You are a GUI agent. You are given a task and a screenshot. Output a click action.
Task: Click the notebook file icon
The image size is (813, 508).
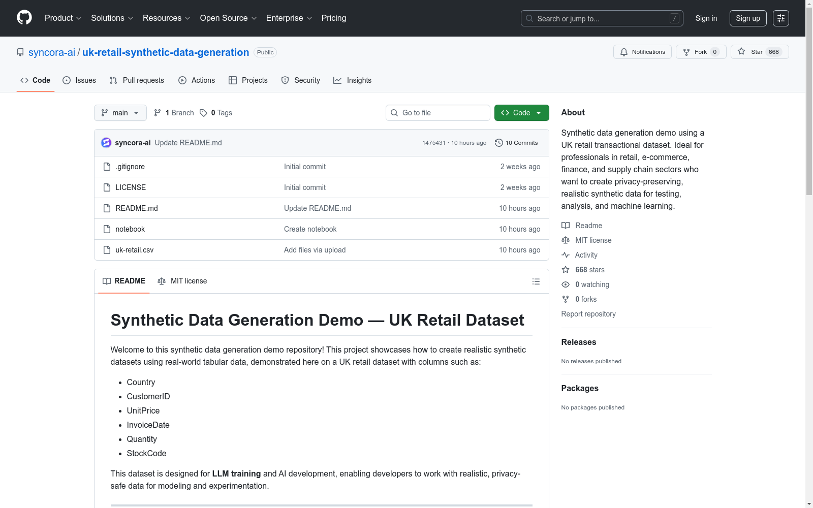click(x=107, y=229)
